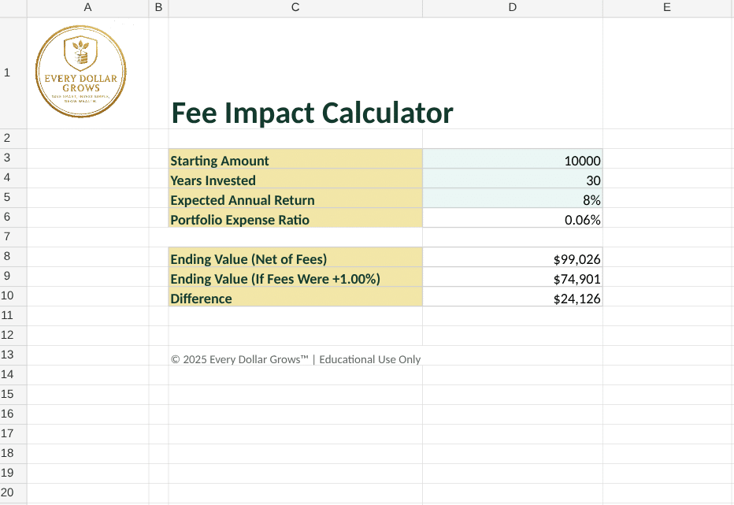Viewport: 734px width, 505px height.
Task: Select column B header
Action: pyautogui.click(x=158, y=8)
